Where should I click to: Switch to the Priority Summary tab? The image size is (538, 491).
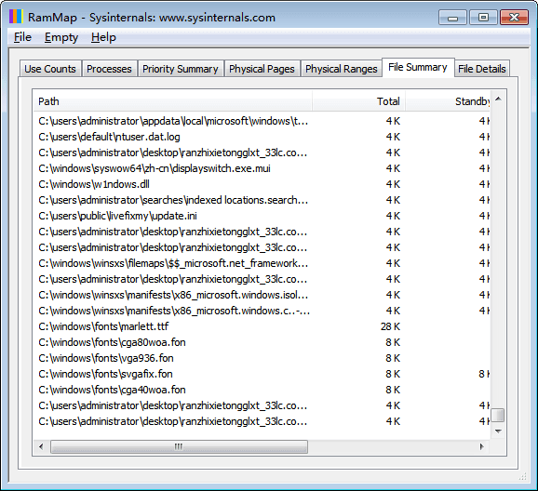181,69
